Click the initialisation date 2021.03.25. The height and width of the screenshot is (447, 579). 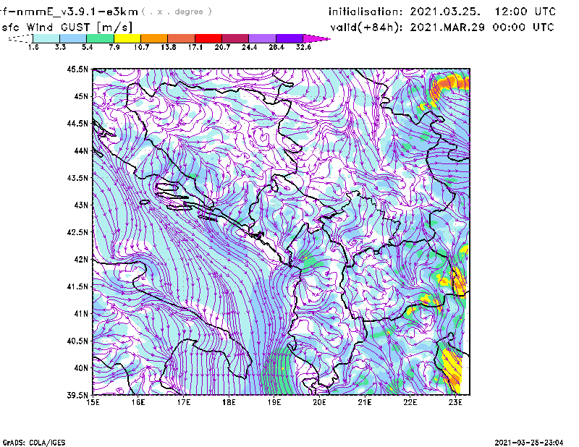(445, 12)
